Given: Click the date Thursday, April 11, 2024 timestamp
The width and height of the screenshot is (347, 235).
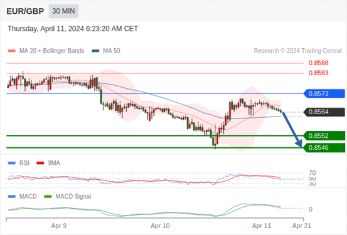Looking at the screenshot, I should tap(73, 29).
